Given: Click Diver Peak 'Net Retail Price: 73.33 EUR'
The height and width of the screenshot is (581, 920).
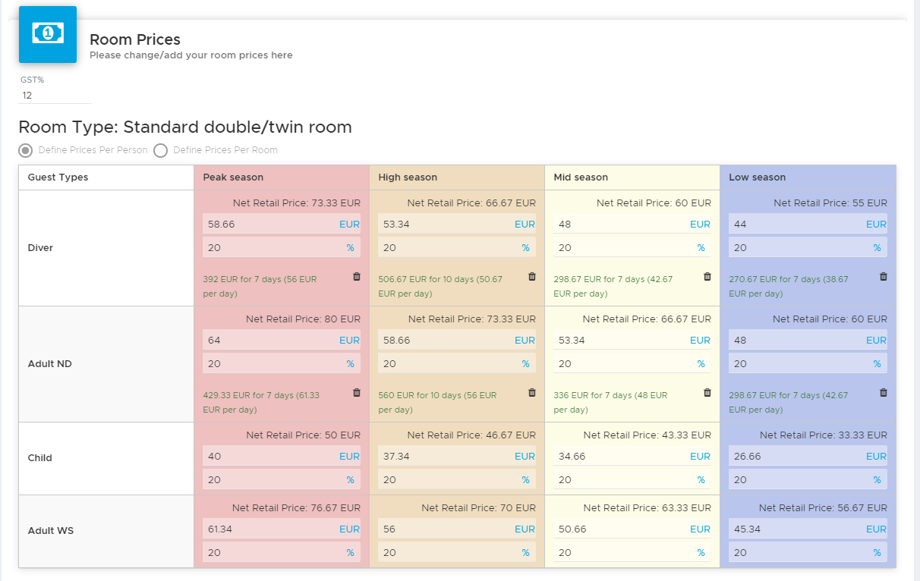Looking at the screenshot, I should pyautogui.click(x=296, y=203).
